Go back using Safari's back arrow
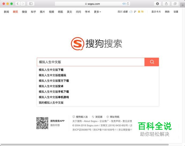Screen dimensions: 185x146 point(18,4)
